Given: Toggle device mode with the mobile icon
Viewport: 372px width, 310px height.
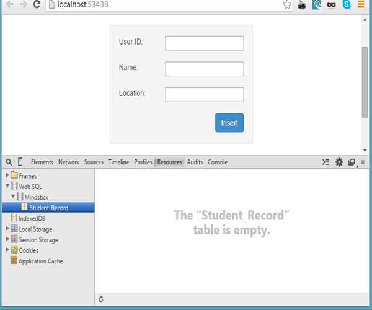Looking at the screenshot, I should (20, 162).
